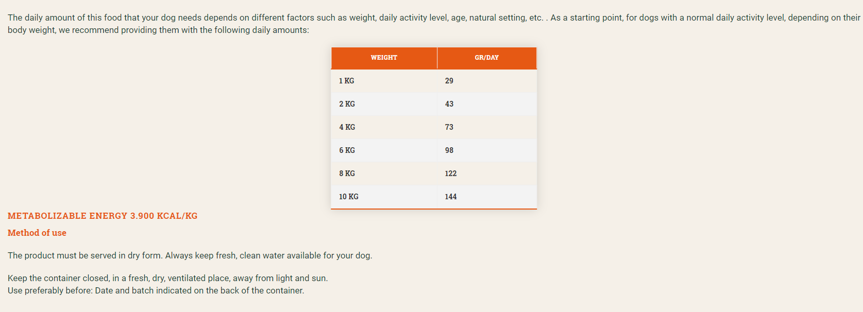The width and height of the screenshot is (863, 312).
Task: Click the GR/DAY column header
Action: (x=487, y=58)
